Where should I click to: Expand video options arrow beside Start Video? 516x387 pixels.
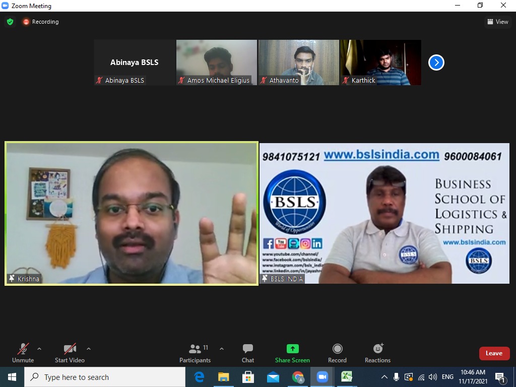tap(89, 349)
